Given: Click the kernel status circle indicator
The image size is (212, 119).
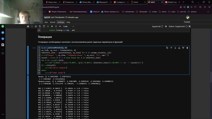Looking at the screenshot, I should (186, 26).
